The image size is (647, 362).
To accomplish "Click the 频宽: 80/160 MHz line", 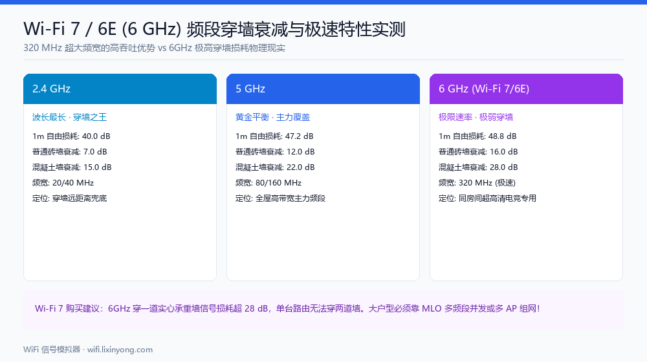I will 269,183.
